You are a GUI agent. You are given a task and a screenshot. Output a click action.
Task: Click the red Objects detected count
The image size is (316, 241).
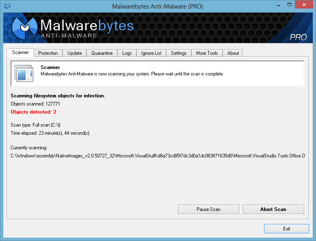[33, 112]
